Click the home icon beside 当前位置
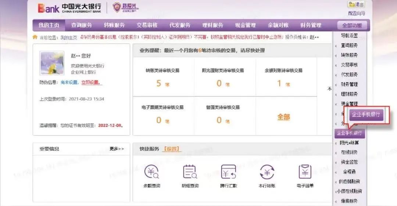The height and width of the screenshot is (206, 397). point(35,37)
